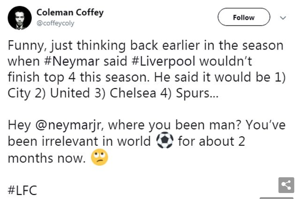Open the #LFC hashtag
295x199 pixels.
(x=23, y=190)
